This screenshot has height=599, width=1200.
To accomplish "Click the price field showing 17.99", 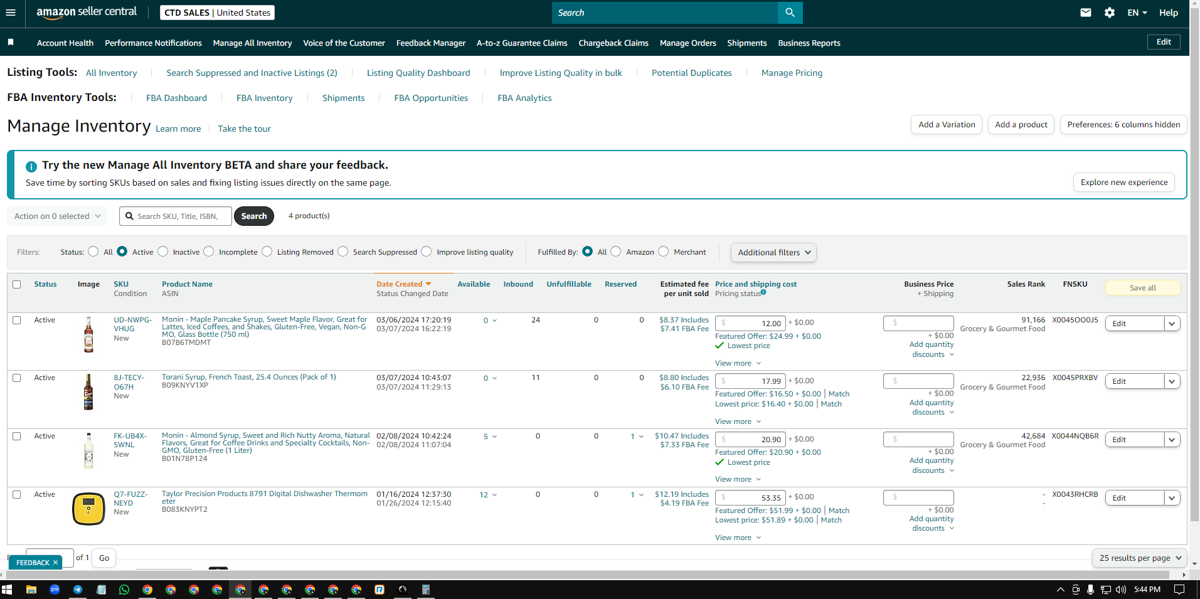I will pyautogui.click(x=750, y=381).
